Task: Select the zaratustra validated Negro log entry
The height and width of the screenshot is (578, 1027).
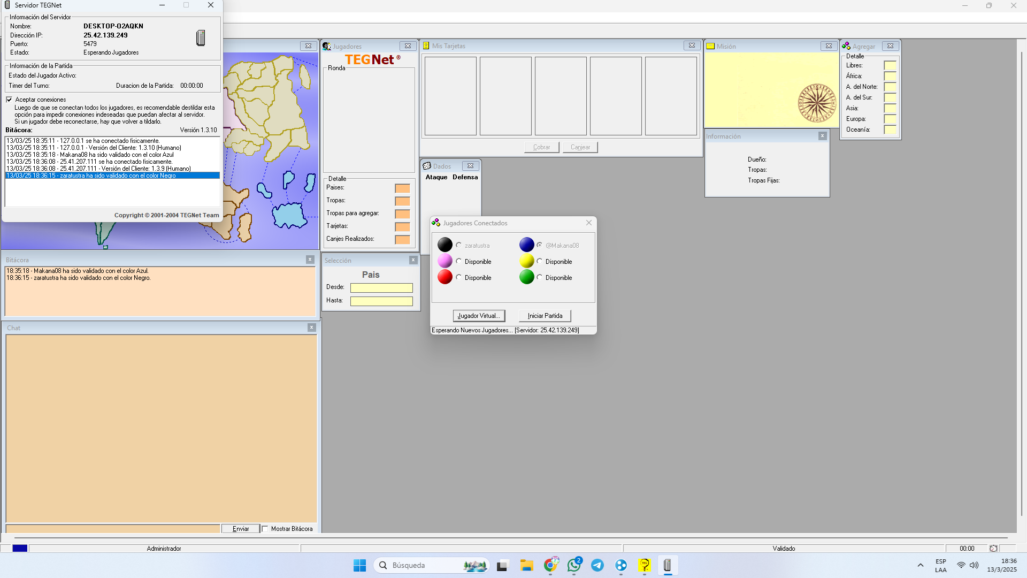Action: pos(112,176)
